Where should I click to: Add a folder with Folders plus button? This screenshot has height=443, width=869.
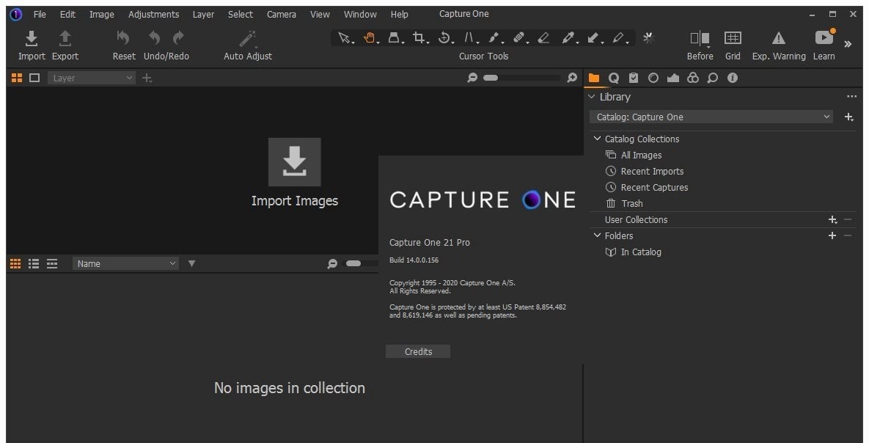832,235
